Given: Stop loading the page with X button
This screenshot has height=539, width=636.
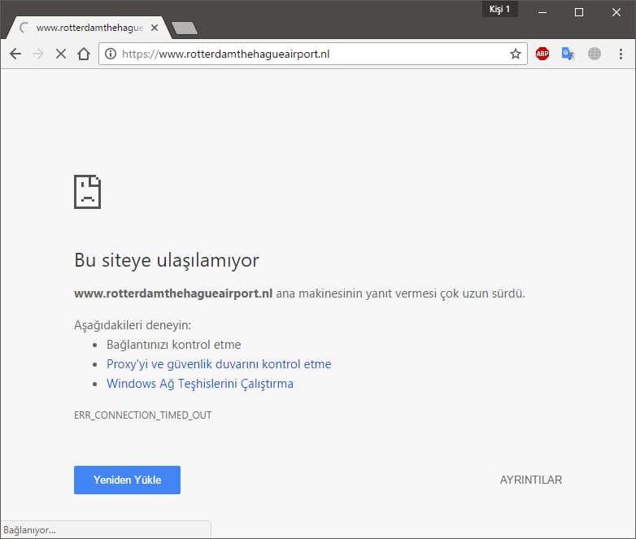Looking at the screenshot, I should (x=61, y=54).
